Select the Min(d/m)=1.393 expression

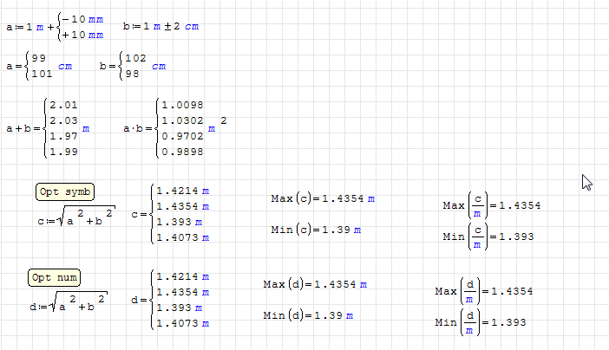(481, 321)
